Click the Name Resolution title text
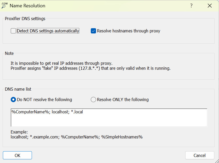219x163 pixels. click(x=27, y=6)
